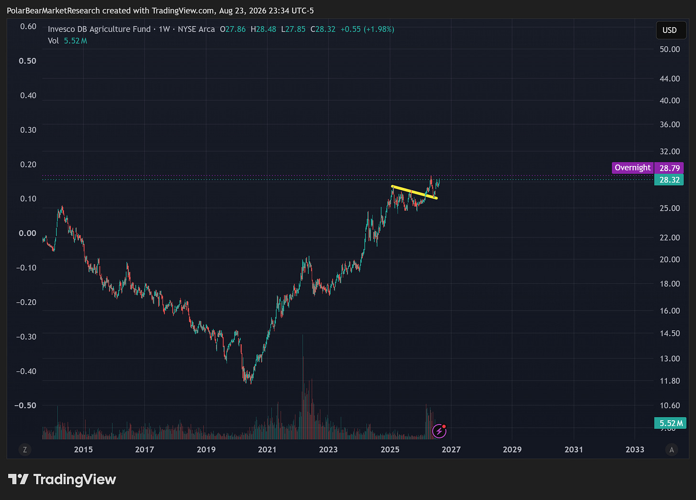
Task: Click the 13.00 price scale label
Action: tap(670, 359)
